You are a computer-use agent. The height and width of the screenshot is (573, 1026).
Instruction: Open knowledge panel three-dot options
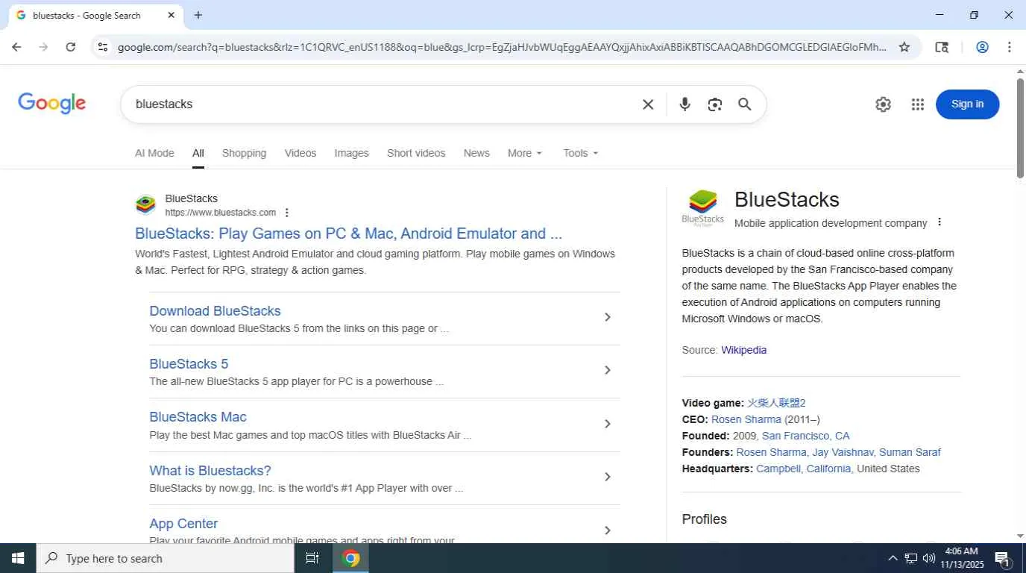tap(940, 222)
